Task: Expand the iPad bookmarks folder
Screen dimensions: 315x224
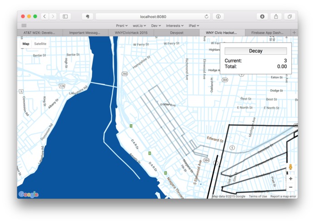Action: coord(194,25)
